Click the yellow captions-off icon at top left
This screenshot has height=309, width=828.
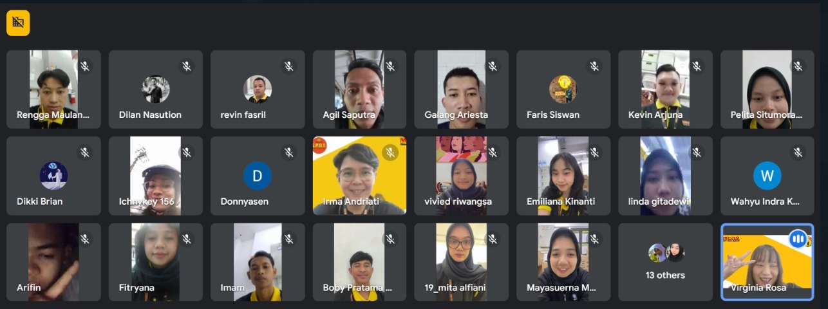[18, 23]
